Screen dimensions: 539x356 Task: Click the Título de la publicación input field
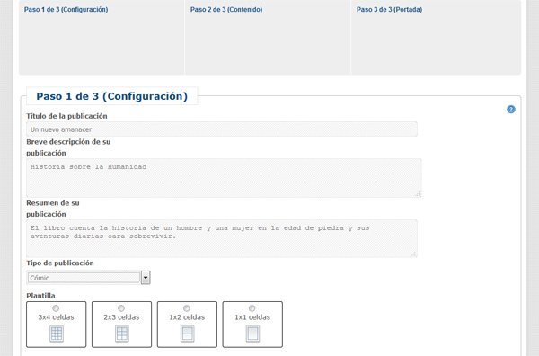(x=222, y=129)
